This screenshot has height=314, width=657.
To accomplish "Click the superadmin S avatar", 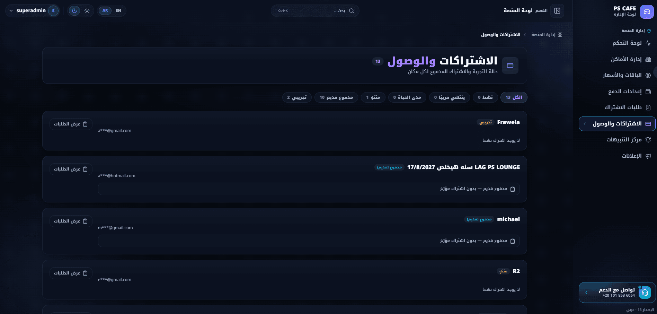I will point(53,11).
